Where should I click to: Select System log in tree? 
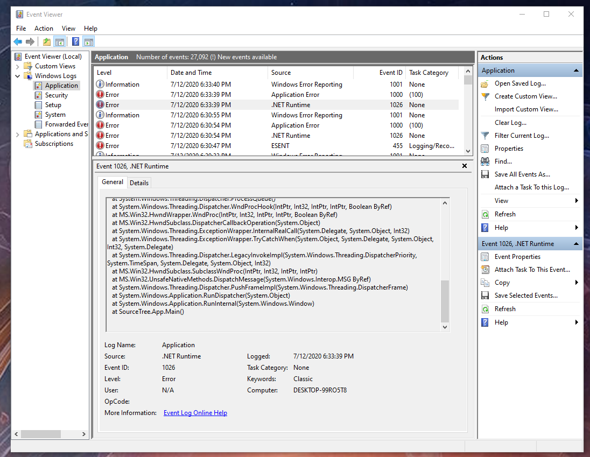click(x=55, y=115)
